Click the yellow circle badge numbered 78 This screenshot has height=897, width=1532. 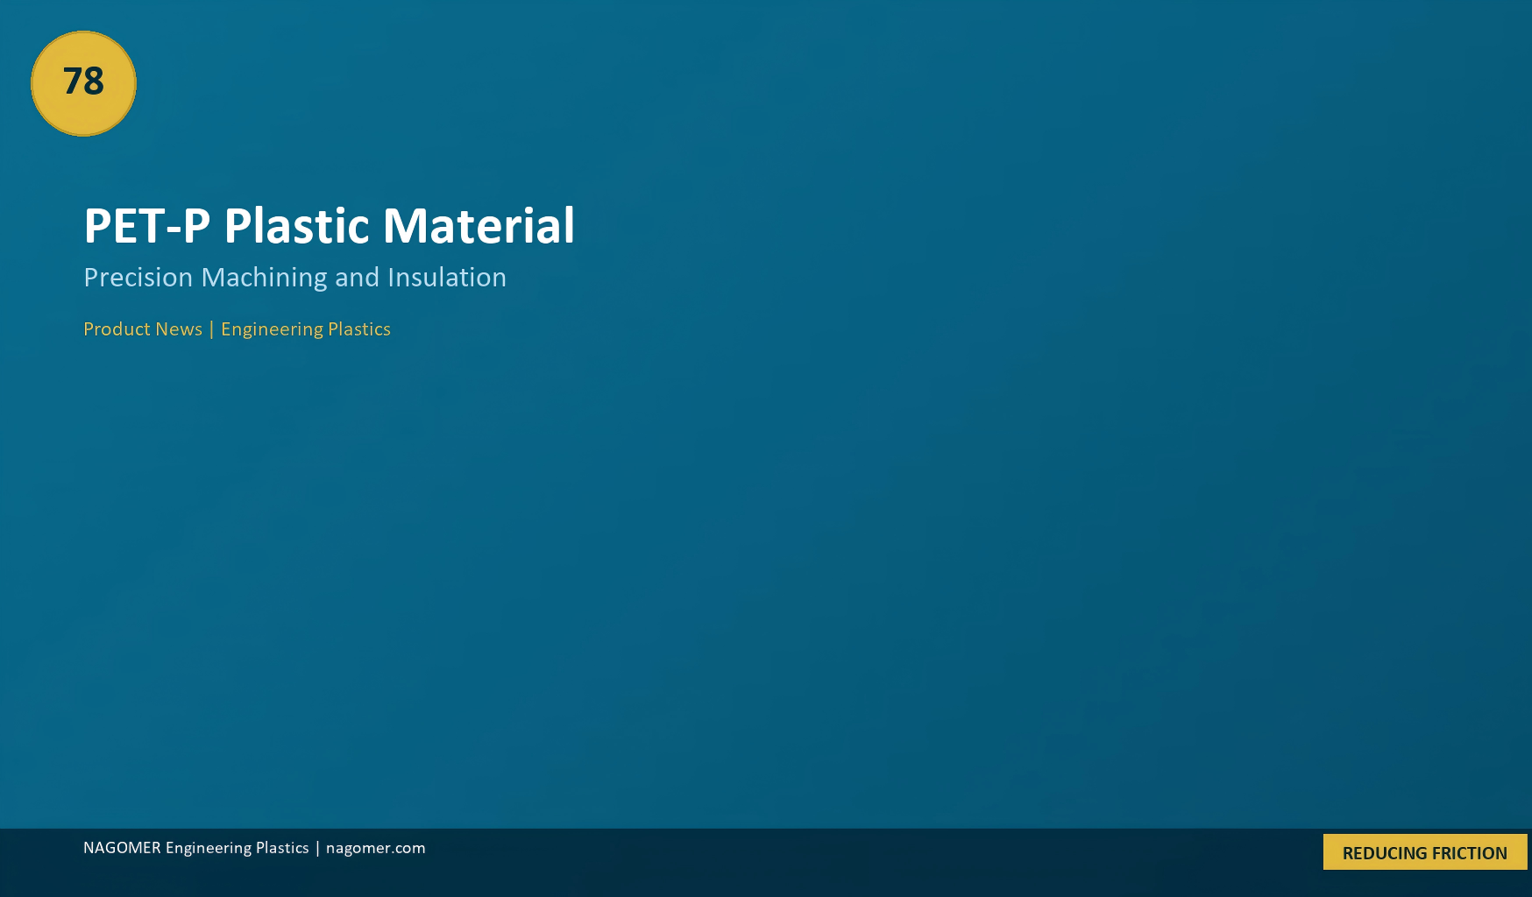(x=83, y=83)
